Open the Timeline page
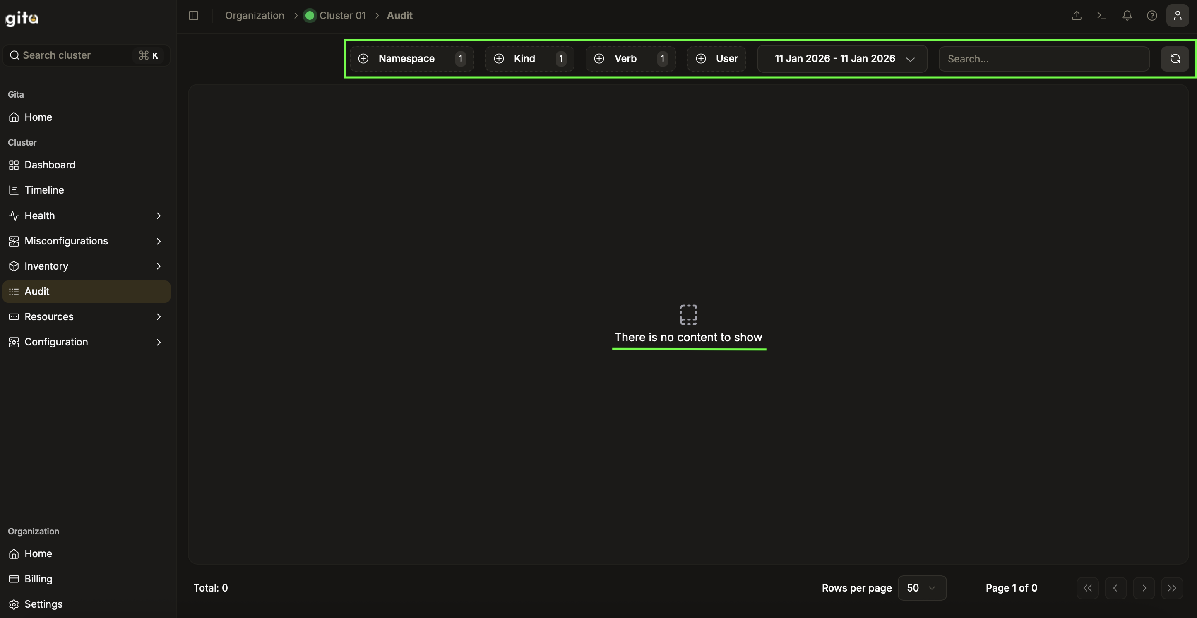This screenshot has height=618, width=1197. click(44, 190)
